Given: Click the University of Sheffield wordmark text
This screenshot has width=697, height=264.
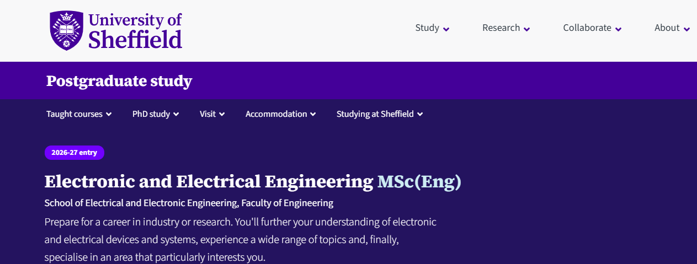Looking at the screenshot, I should click(135, 30).
